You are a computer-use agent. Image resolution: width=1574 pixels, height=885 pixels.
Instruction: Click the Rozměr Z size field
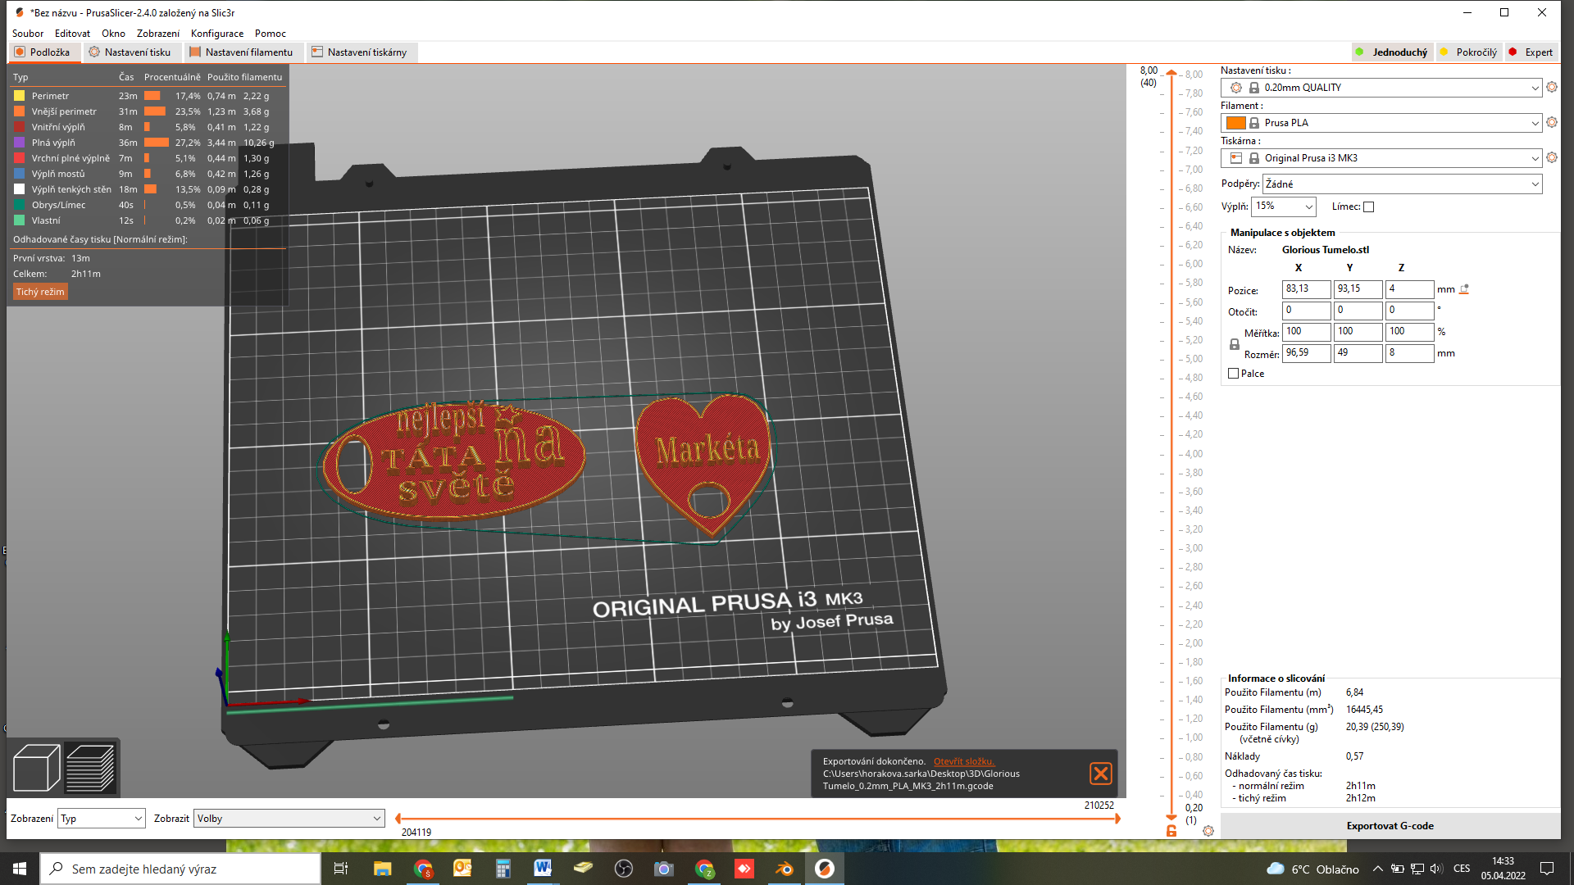[x=1409, y=353]
